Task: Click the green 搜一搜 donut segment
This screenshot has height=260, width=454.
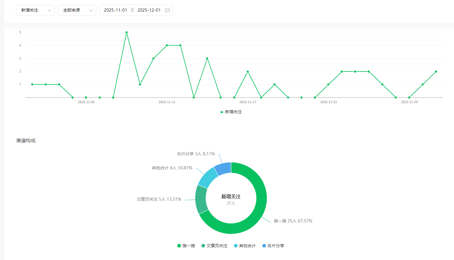Action: pos(257,215)
